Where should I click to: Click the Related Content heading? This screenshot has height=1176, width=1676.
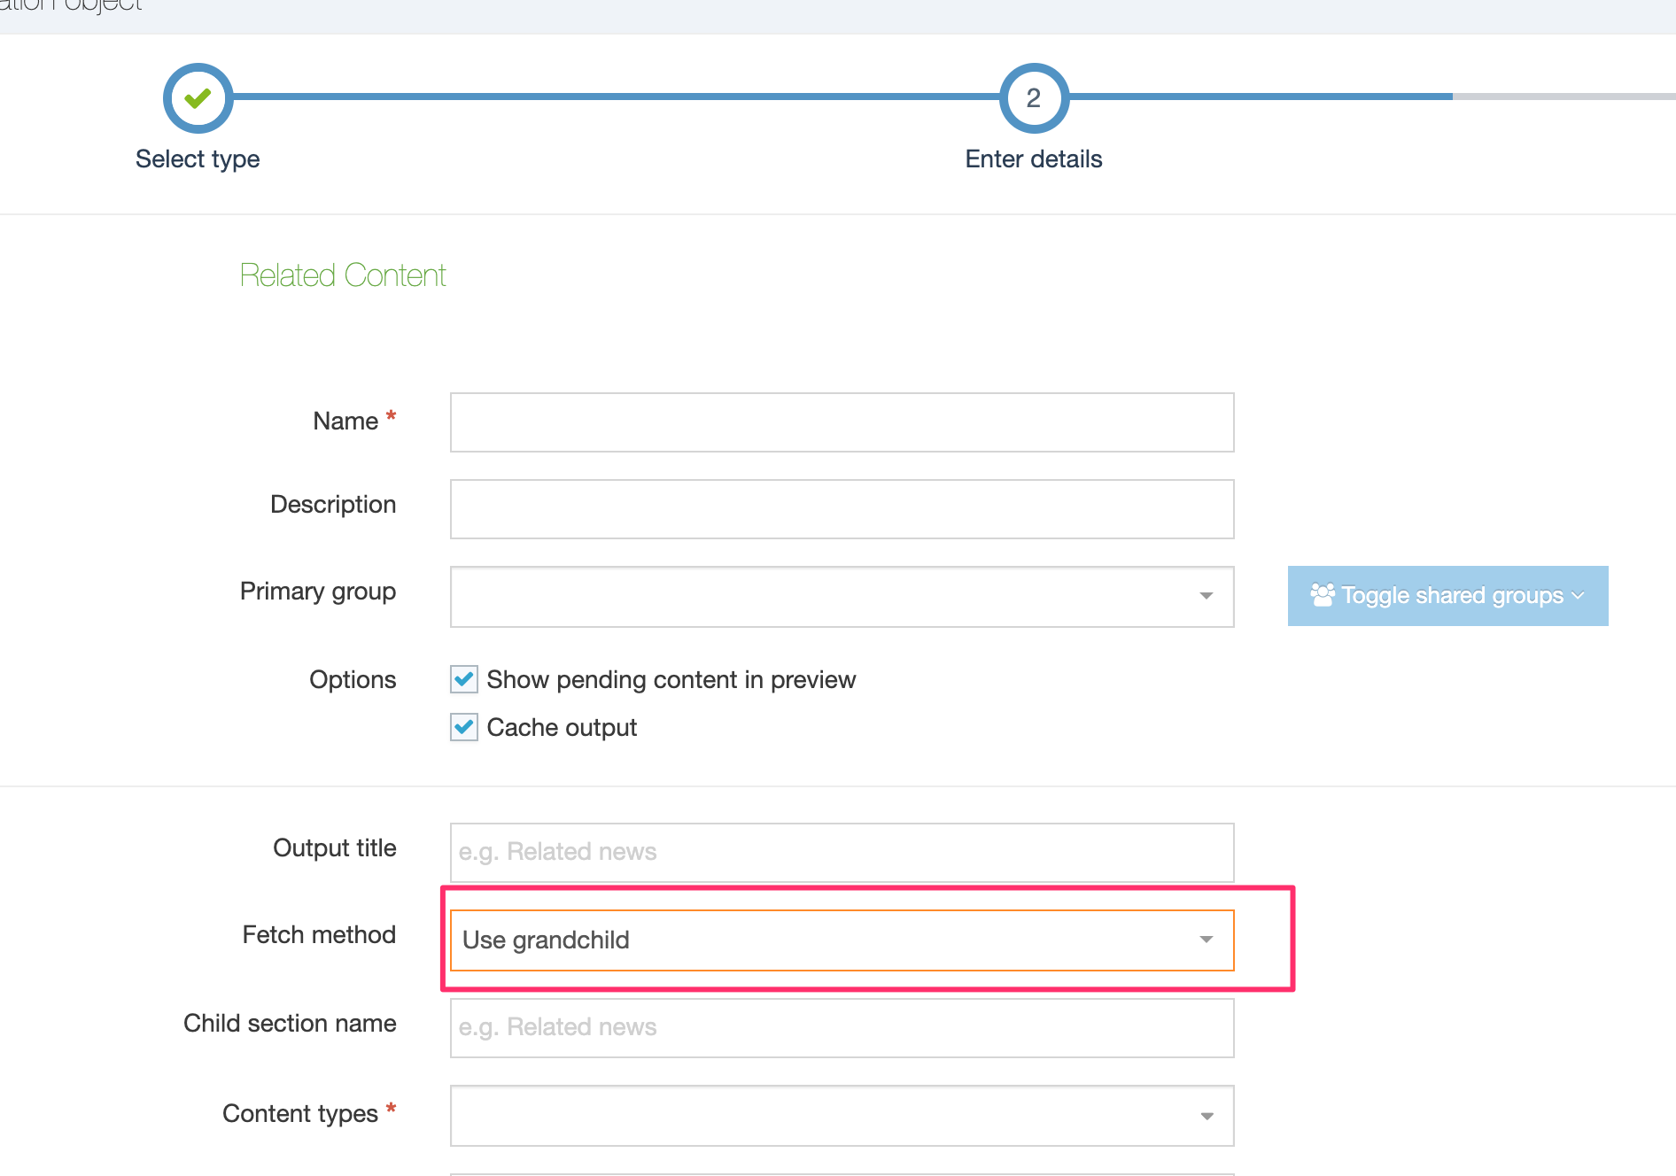point(343,275)
